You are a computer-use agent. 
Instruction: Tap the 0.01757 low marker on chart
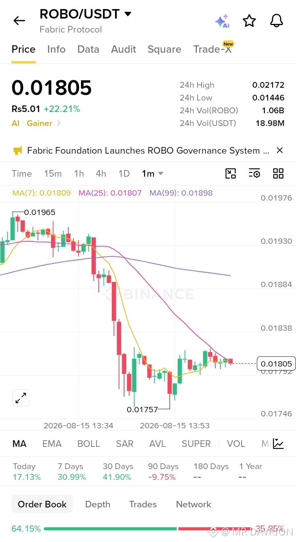pyautogui.click(x=142, y=409)
